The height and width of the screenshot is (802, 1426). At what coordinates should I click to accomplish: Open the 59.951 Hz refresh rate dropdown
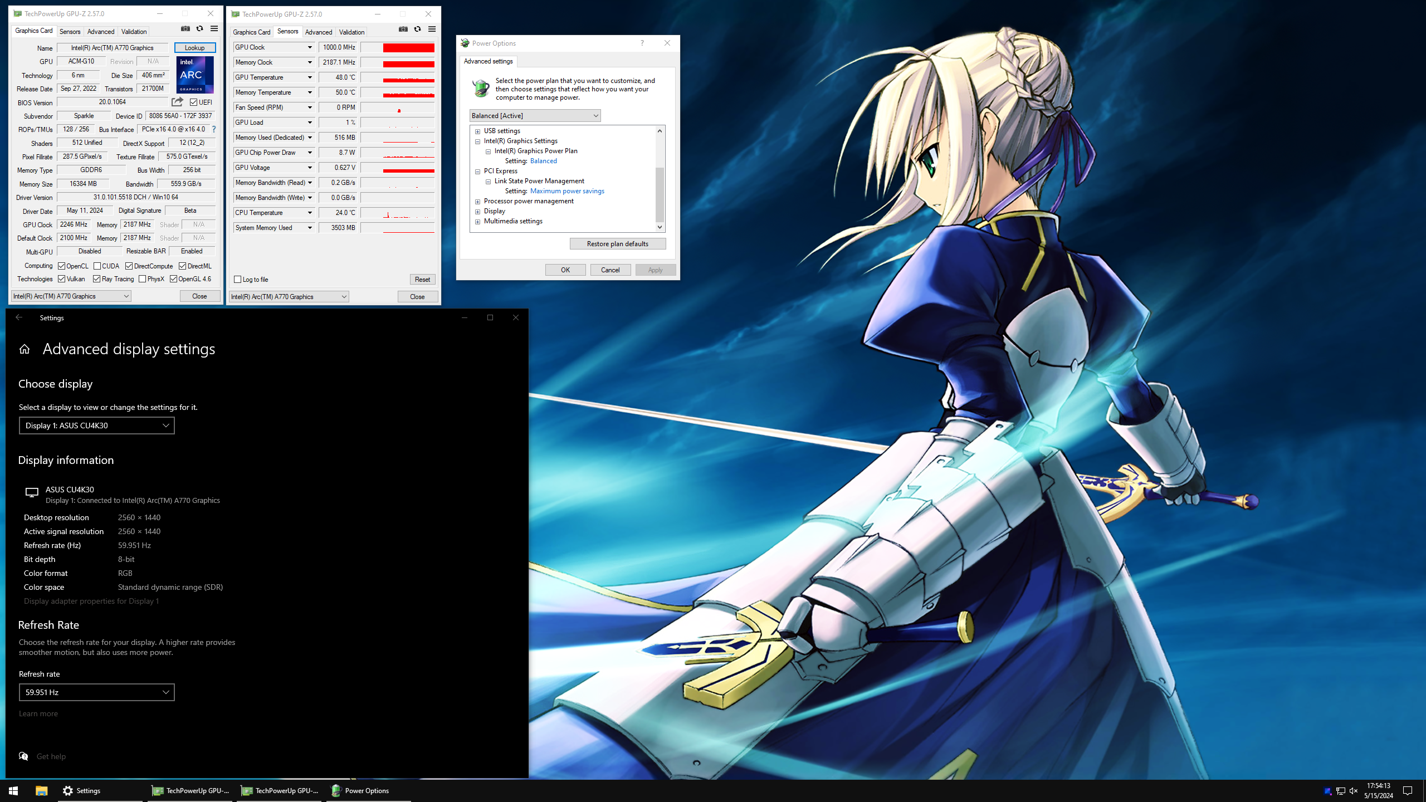coord(96,692)
